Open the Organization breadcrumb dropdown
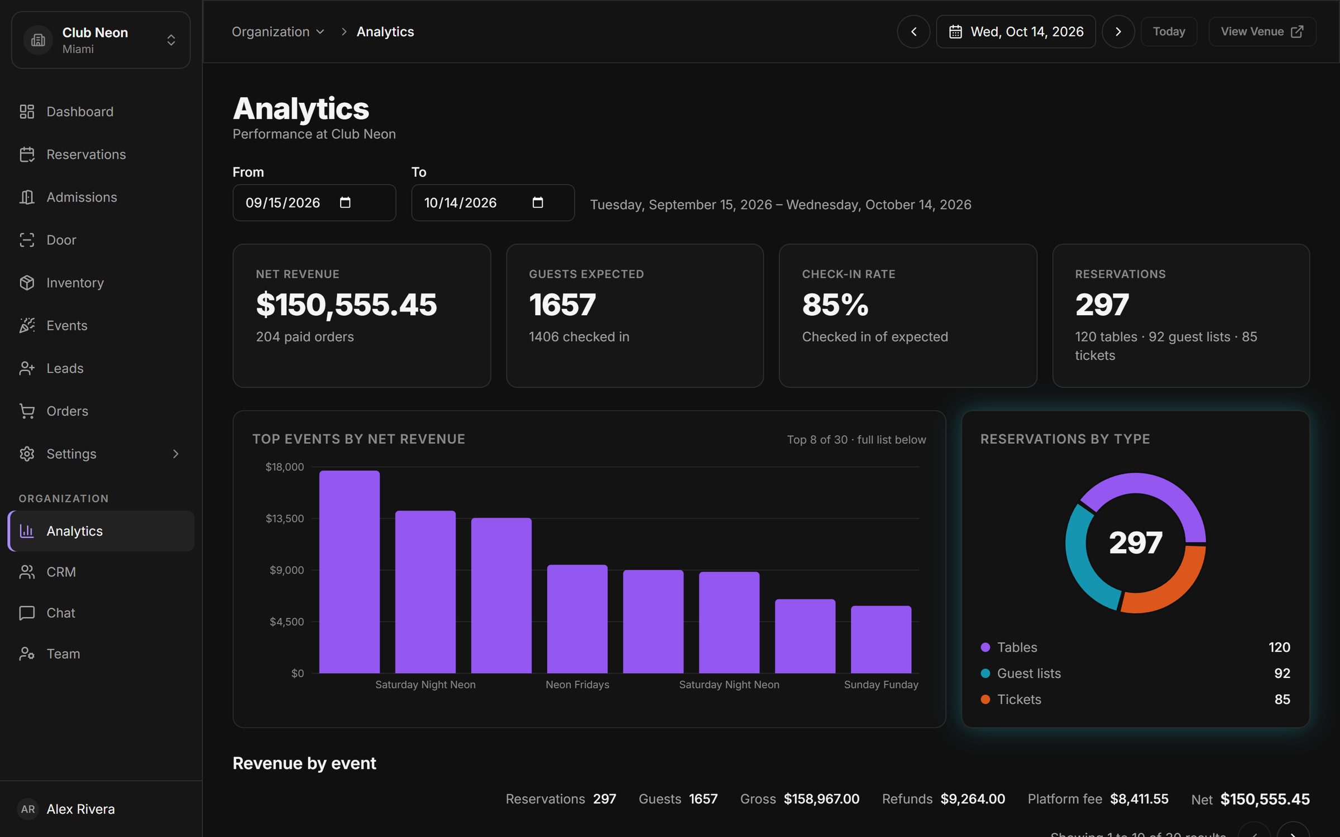Viewport: 1340px width, 837px height. tap(277, 32)
